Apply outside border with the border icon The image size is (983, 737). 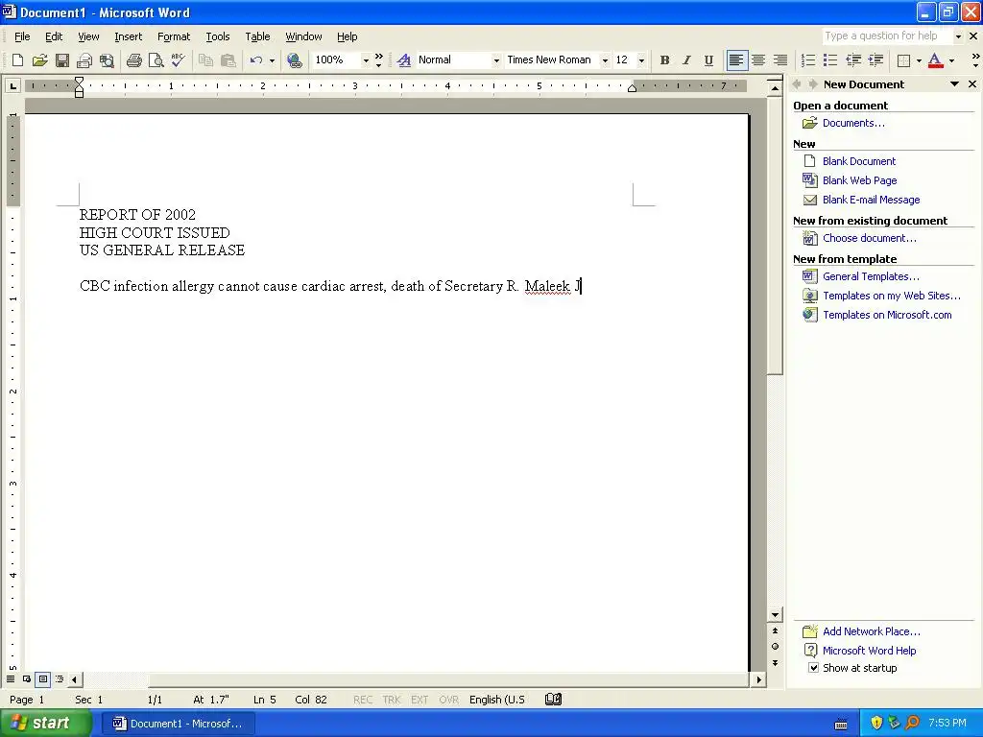(903, 60)
